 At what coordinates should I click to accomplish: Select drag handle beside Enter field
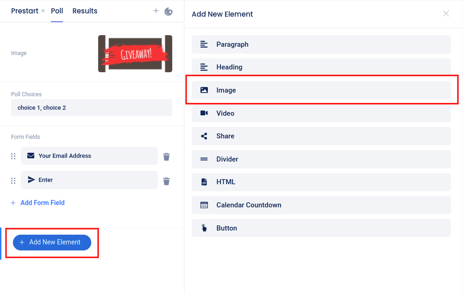pos(13,181)
